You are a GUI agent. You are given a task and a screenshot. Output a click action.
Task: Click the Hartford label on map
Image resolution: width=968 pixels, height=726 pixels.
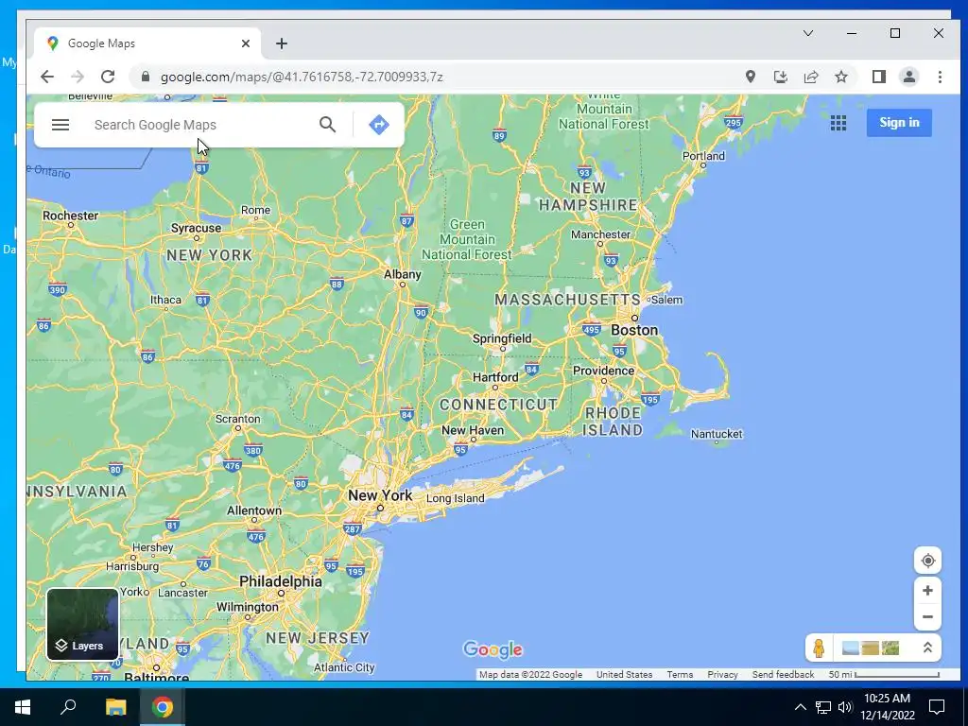[495, 376]
